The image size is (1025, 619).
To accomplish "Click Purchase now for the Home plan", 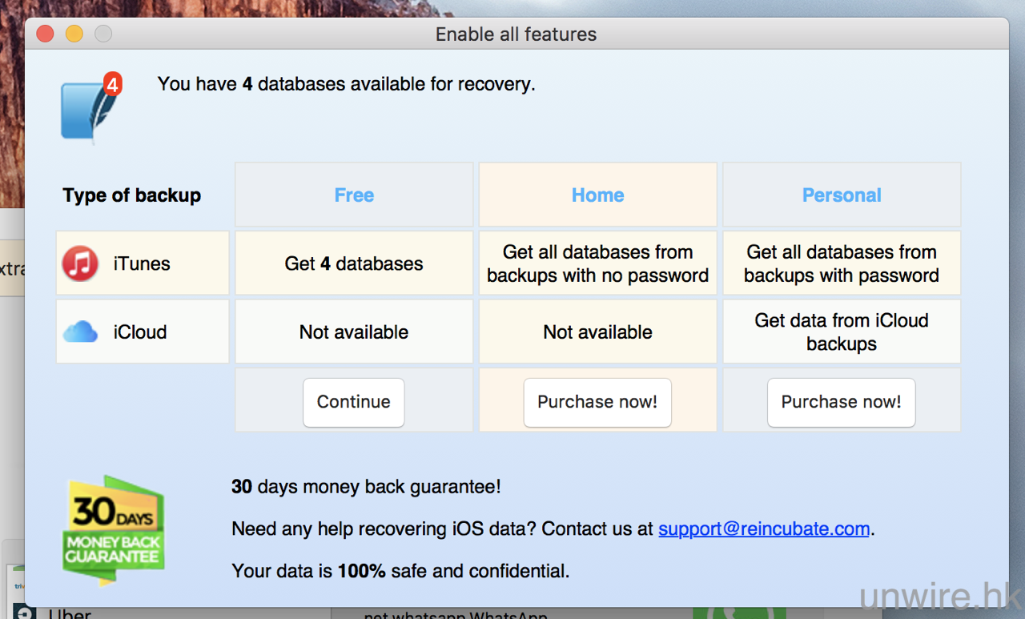I will point(597,402).
